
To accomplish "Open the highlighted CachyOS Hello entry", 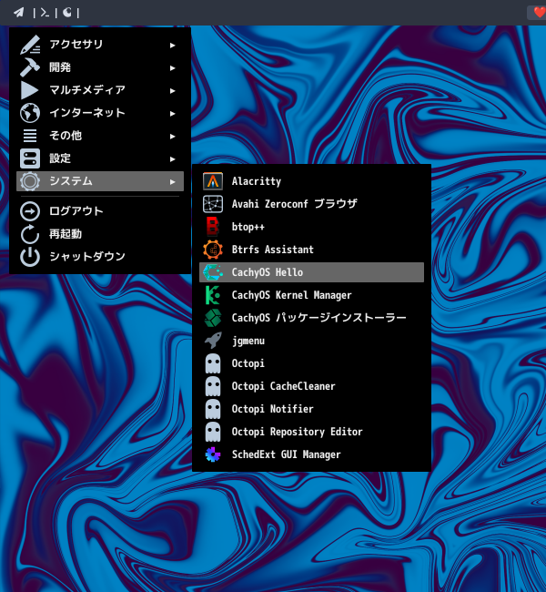I will click(311, 272).
